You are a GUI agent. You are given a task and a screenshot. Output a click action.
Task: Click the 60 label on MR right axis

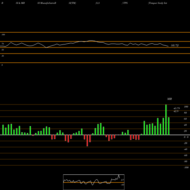(185, 119)
